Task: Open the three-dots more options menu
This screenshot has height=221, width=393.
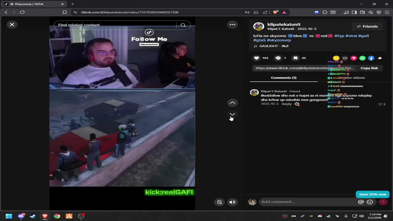Action: pos(232,25)
